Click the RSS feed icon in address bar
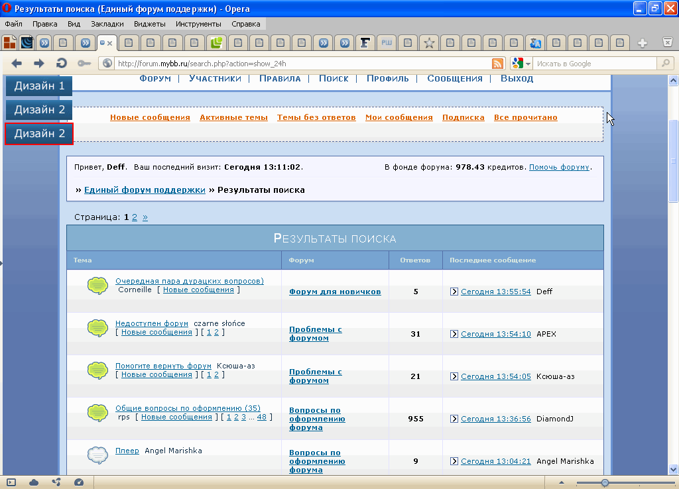This screenshot has width=679, height=489. pyautogui.click(x=497, y=64)
